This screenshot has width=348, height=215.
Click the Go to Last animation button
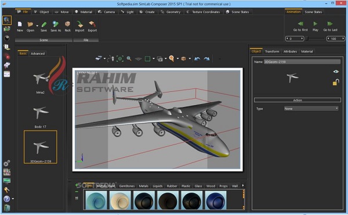tap(330, 26)
